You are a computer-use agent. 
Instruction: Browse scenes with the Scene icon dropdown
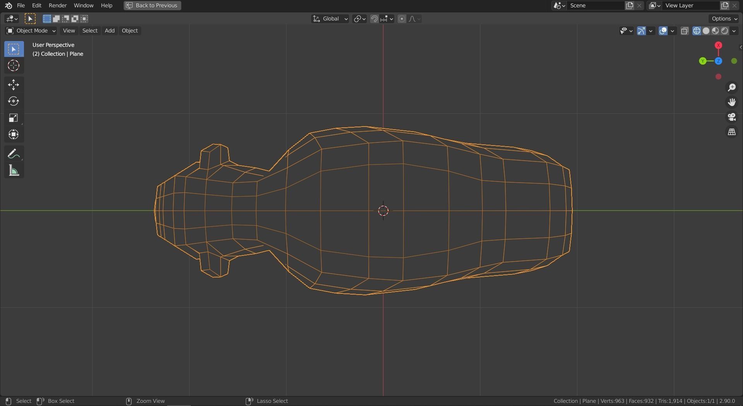click(x=560, y=5)
